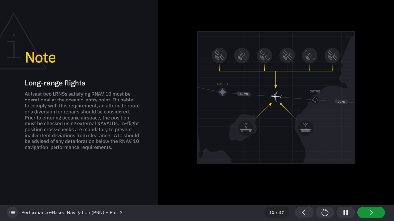Pause the slide playback

[x=345, y=212]
